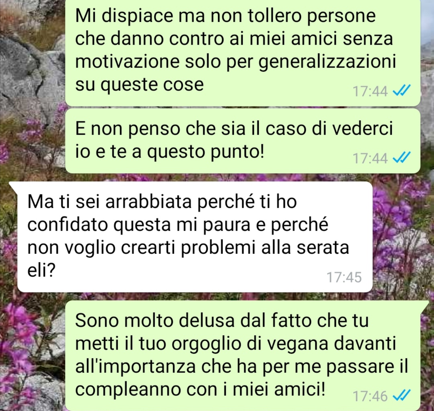
Task: Tap 'eli?' at the end of the white bubble
Action: 41,270
